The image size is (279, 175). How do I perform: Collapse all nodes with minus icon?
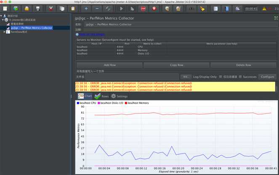[x=97, y=8]
